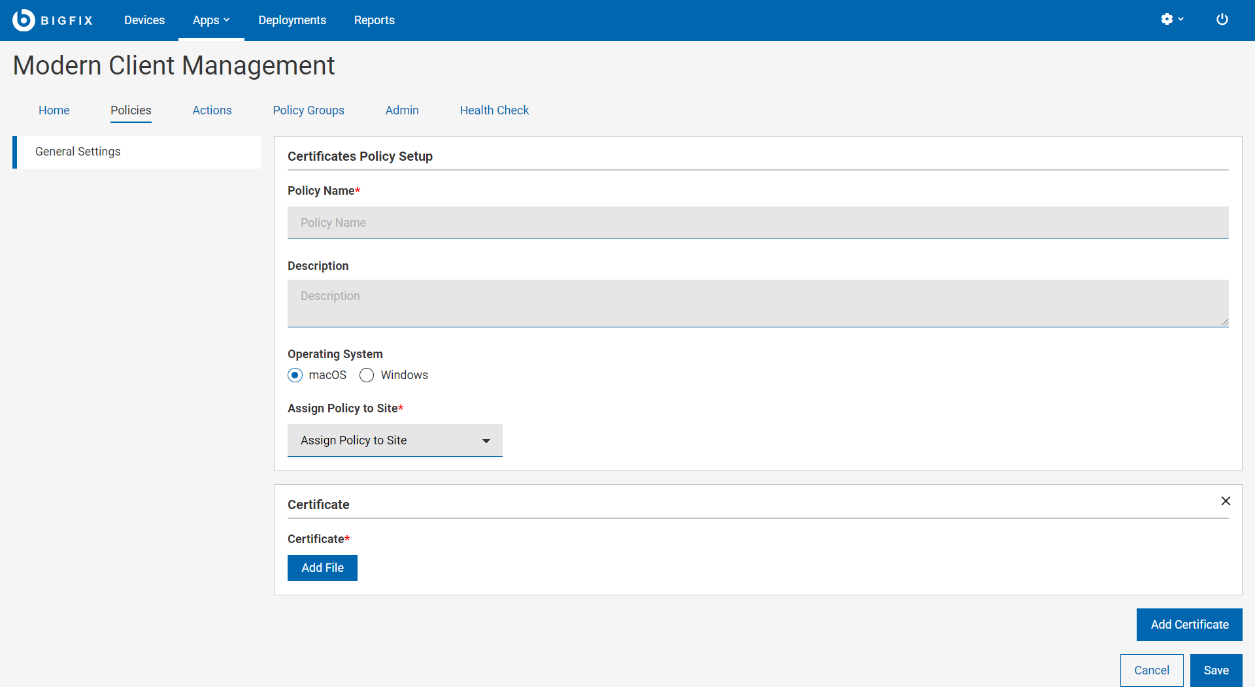Screen dimensions: 1255x694
Task: Go to Deployments in top navigation
Action: tap(292, 20)
